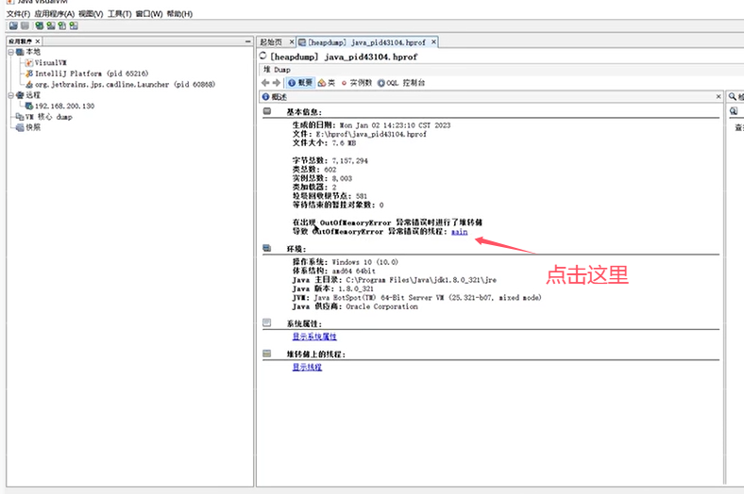Image resolution: width=744 pixels, height=494 pixels.
Task: Click the 概述 info icon
Action: click(265, 96)
